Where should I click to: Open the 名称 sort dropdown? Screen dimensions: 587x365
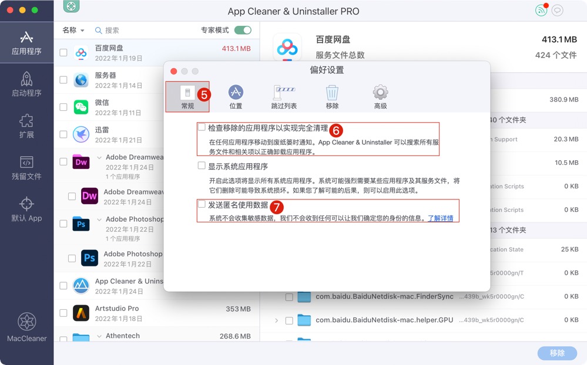click(x=73, y=30)
